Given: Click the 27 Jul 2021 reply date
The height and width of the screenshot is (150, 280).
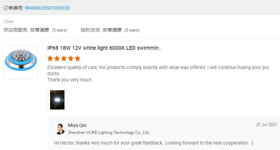Looking at the screenshot, I should tap(266, 125).
